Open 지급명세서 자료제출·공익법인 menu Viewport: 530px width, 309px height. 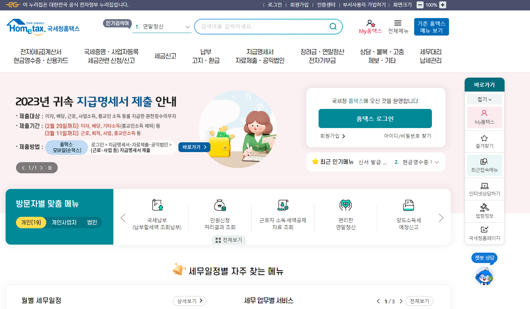click(x=260, y=56)
